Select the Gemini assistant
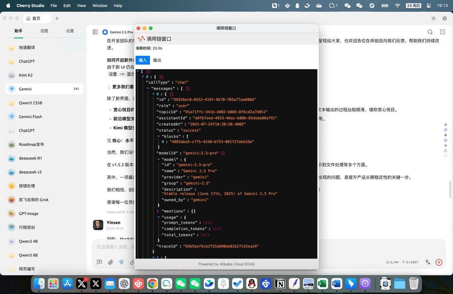 (44, 89)
